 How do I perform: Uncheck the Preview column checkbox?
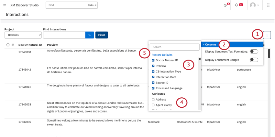point(153,66)
